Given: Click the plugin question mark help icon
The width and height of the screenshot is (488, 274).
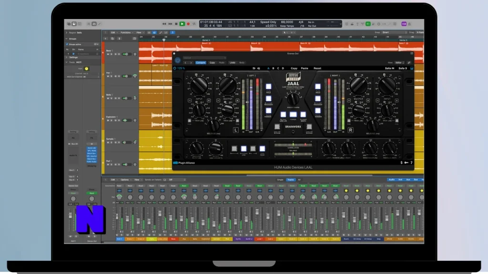Looking at the screenshot, I should [x=411, y=163].
